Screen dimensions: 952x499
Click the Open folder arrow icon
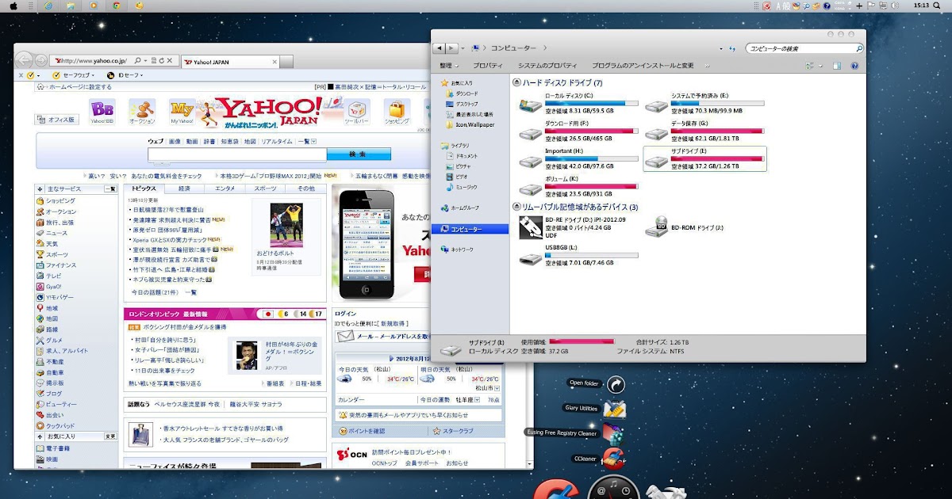pyautogui.click(x=616, y=384)
